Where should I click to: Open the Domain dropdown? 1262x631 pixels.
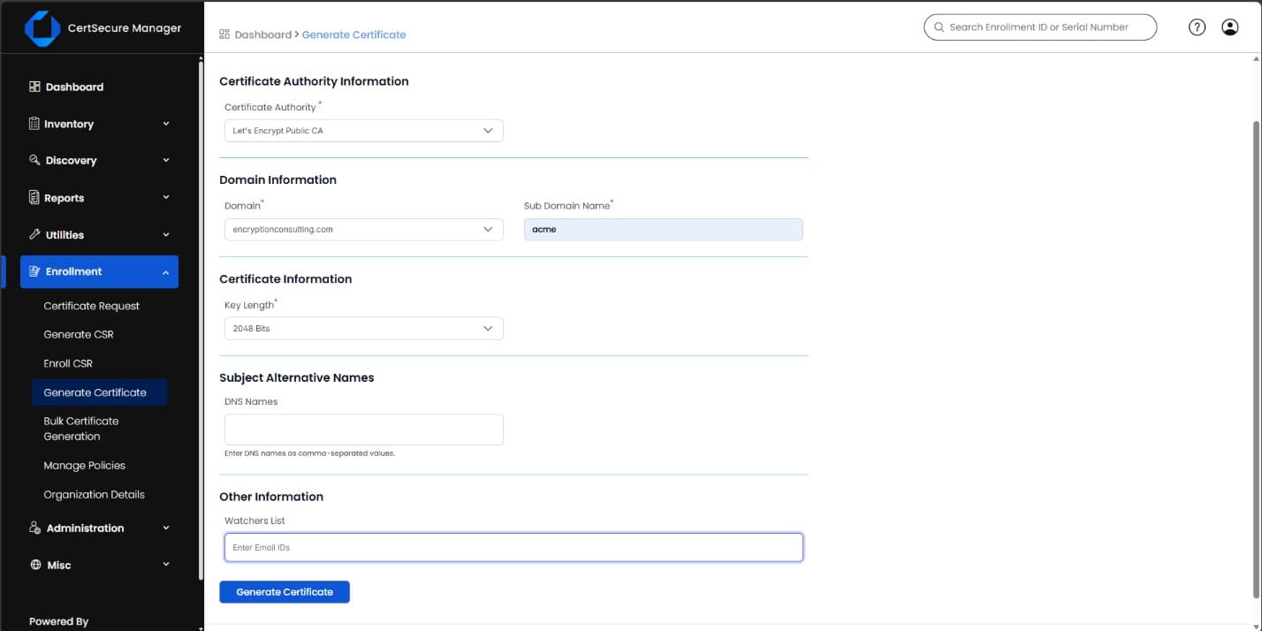pyautogui.click(x=363, y=230)
